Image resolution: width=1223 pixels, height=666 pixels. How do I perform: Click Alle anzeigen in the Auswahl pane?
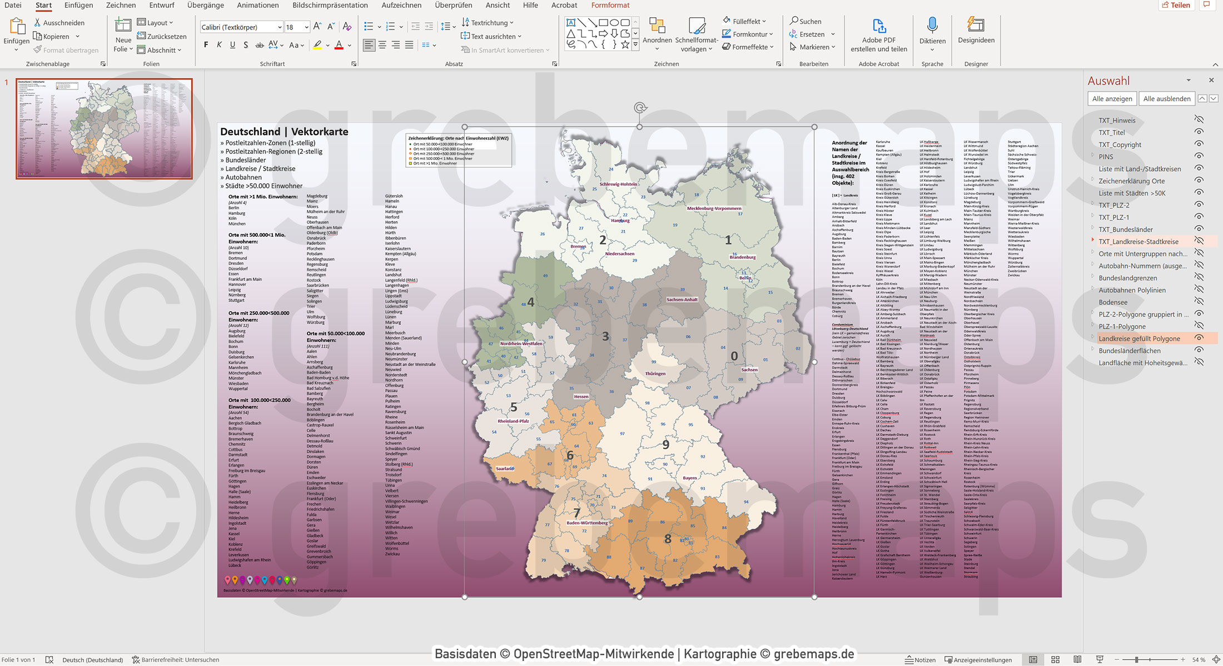tap(1113, 98)
